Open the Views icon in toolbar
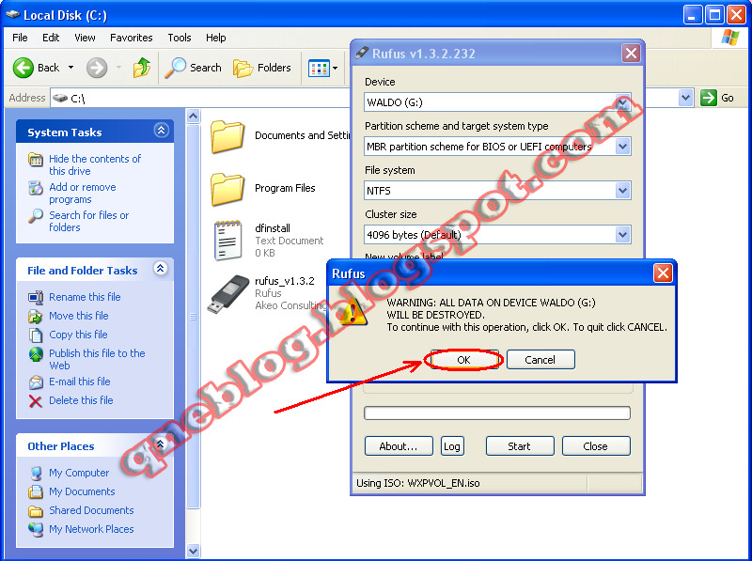Image resolution: width=752 pixels, height=561 pixels. coord(319,68)
